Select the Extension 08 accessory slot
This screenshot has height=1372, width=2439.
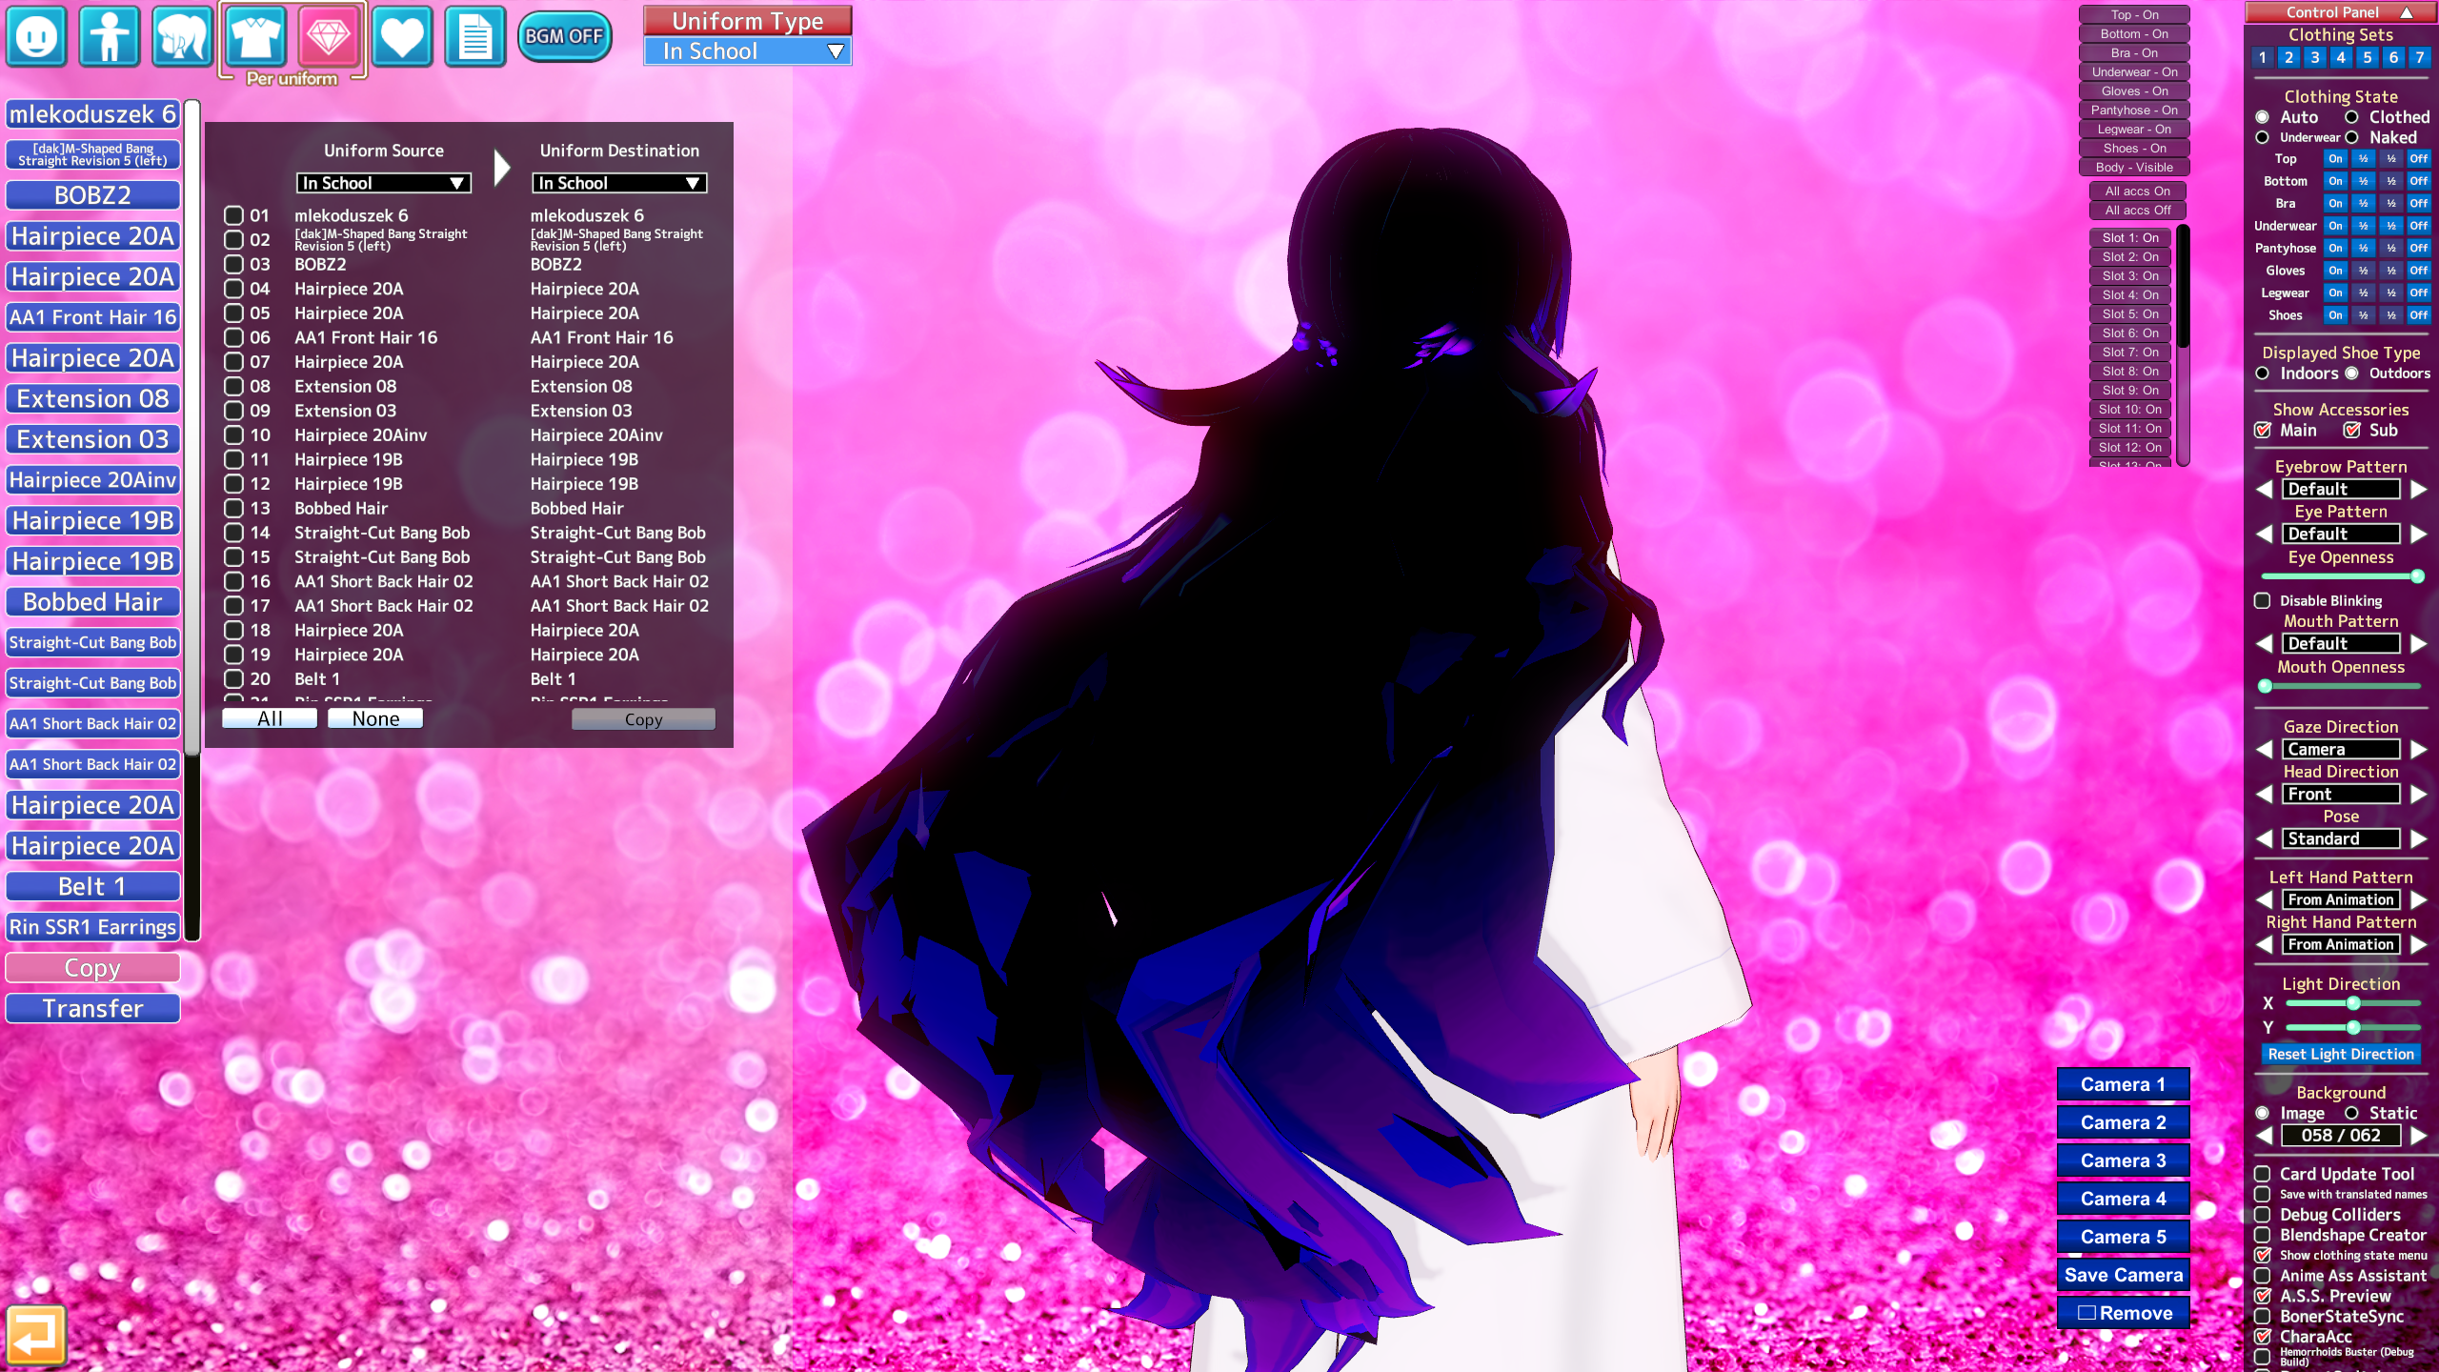tap(92, 398)
